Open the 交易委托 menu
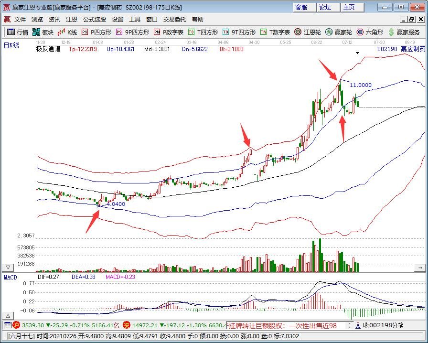 coord(175,20)
